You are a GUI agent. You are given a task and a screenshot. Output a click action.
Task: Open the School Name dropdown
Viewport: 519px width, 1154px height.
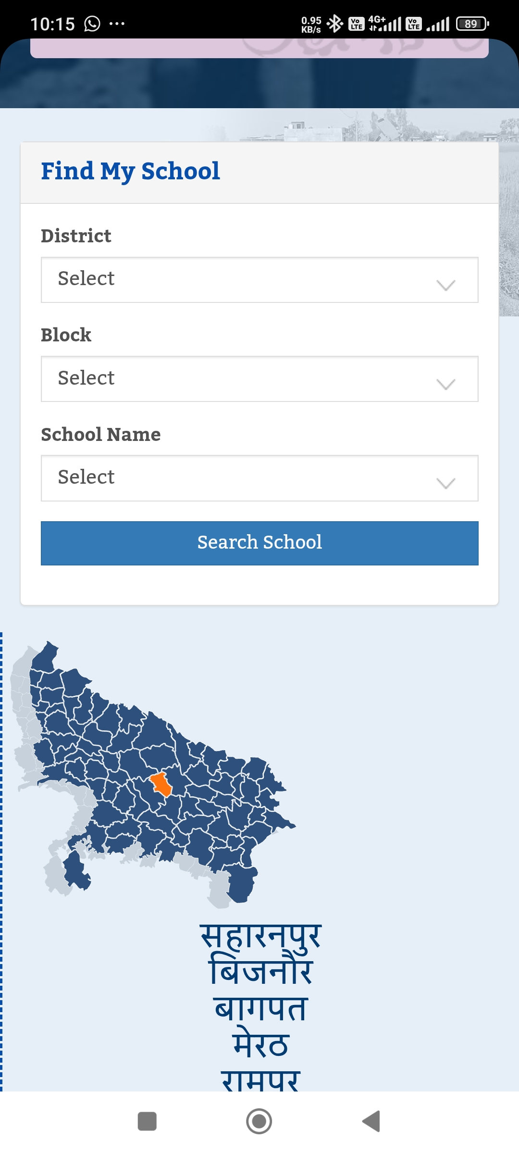(259, 478)
